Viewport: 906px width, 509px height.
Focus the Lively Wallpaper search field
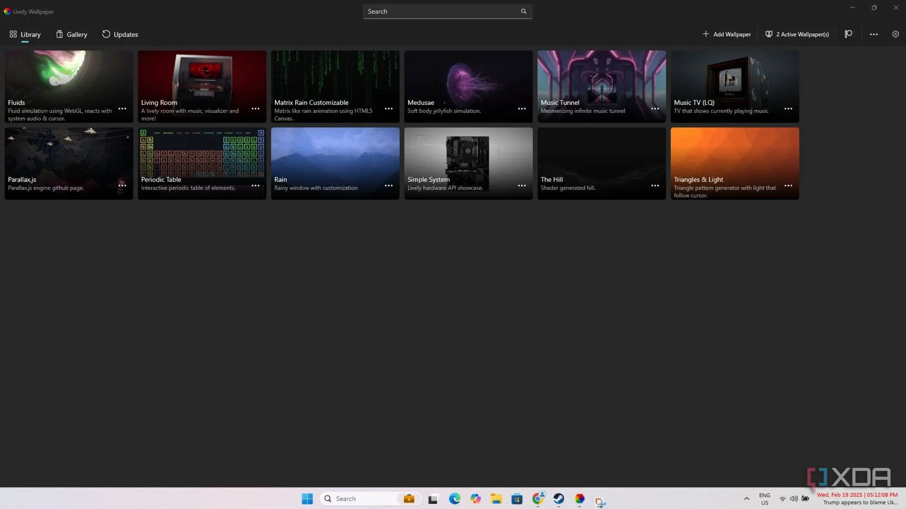447,11
